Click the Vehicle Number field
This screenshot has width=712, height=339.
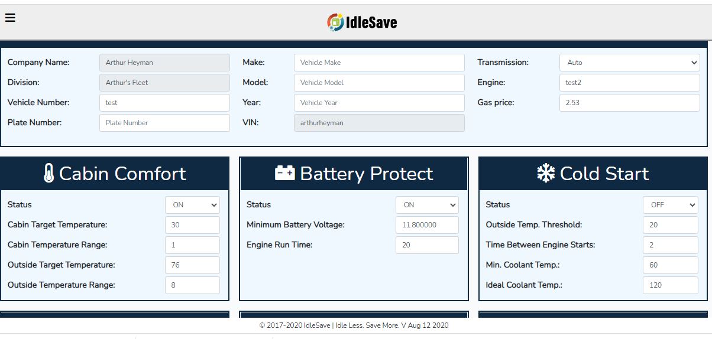164,103
